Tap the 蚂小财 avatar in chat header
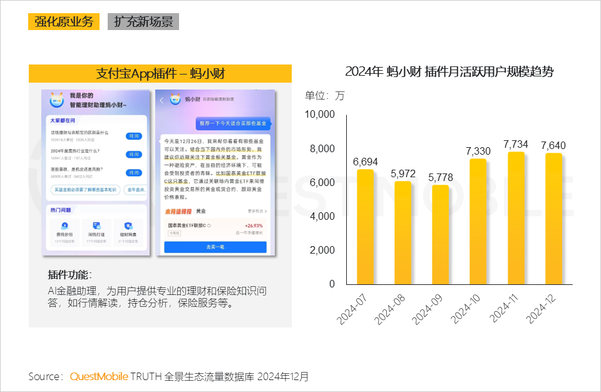 click(175, 100)
